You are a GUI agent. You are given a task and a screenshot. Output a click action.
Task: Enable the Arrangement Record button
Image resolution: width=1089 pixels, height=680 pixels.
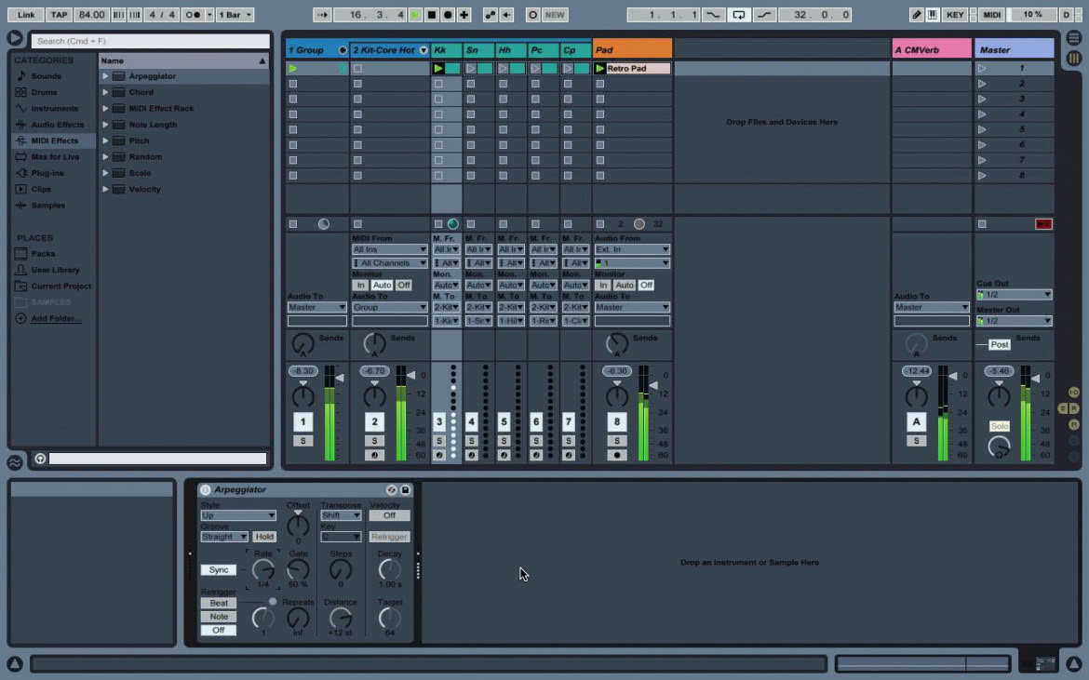[x=448, y=15]
